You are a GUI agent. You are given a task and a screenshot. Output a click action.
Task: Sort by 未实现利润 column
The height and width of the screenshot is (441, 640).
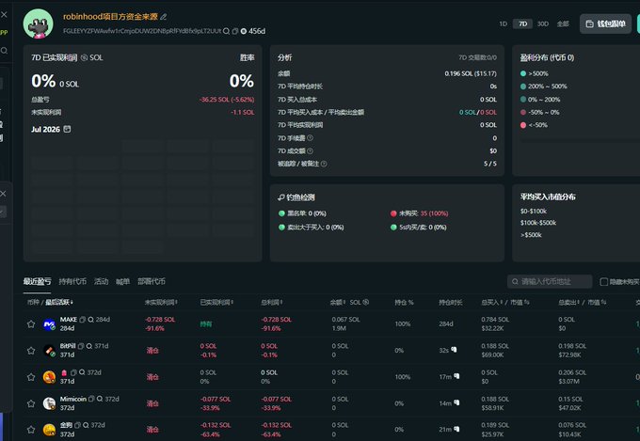[161, 302]
